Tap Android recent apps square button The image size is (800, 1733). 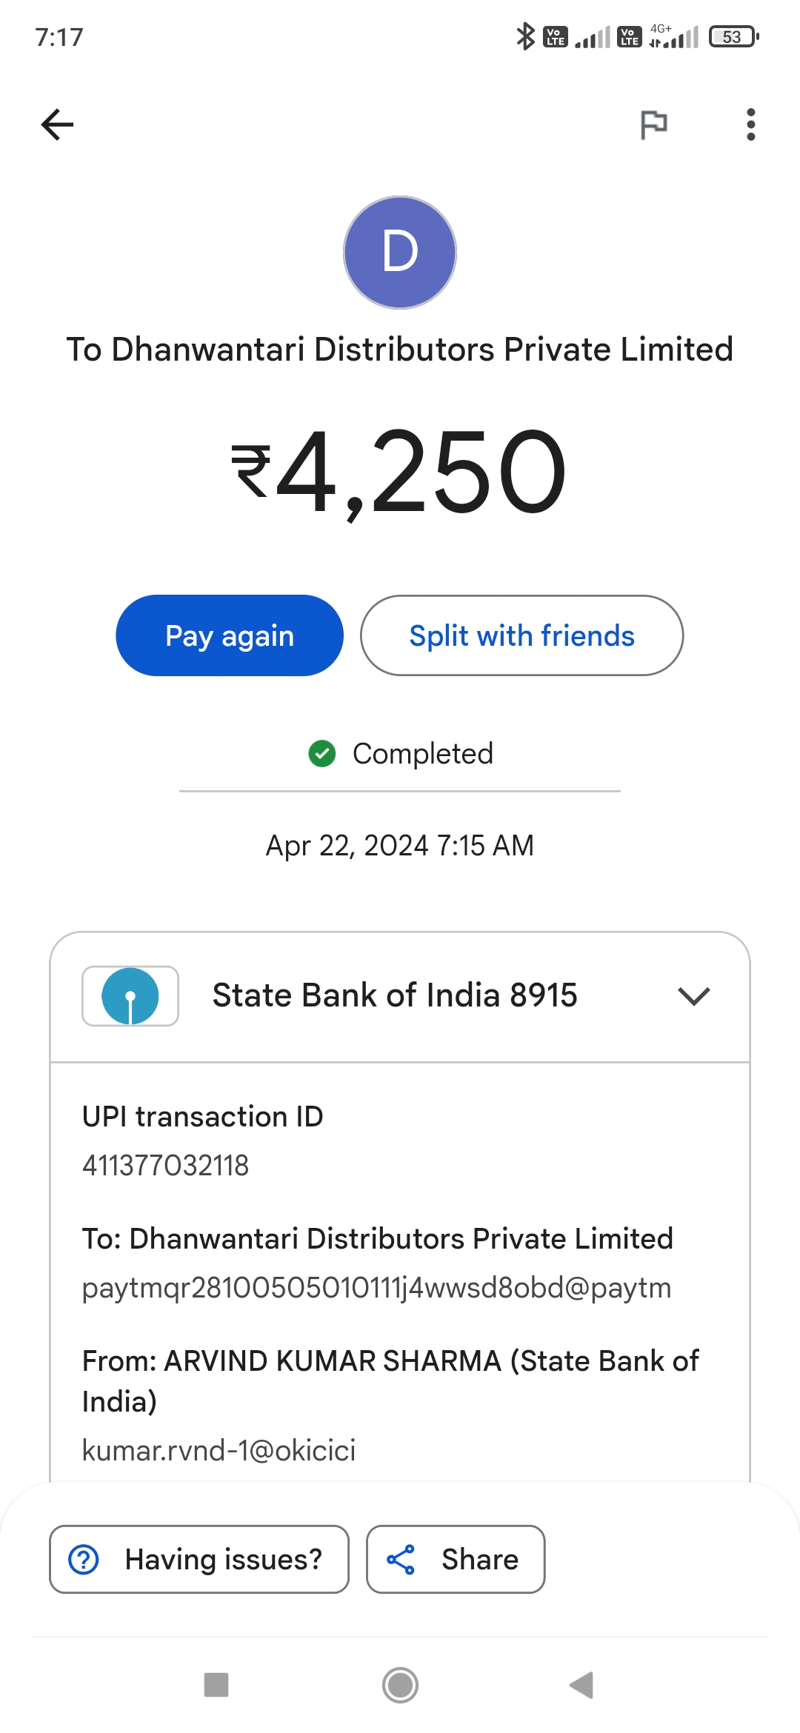tap(216, 1685)
